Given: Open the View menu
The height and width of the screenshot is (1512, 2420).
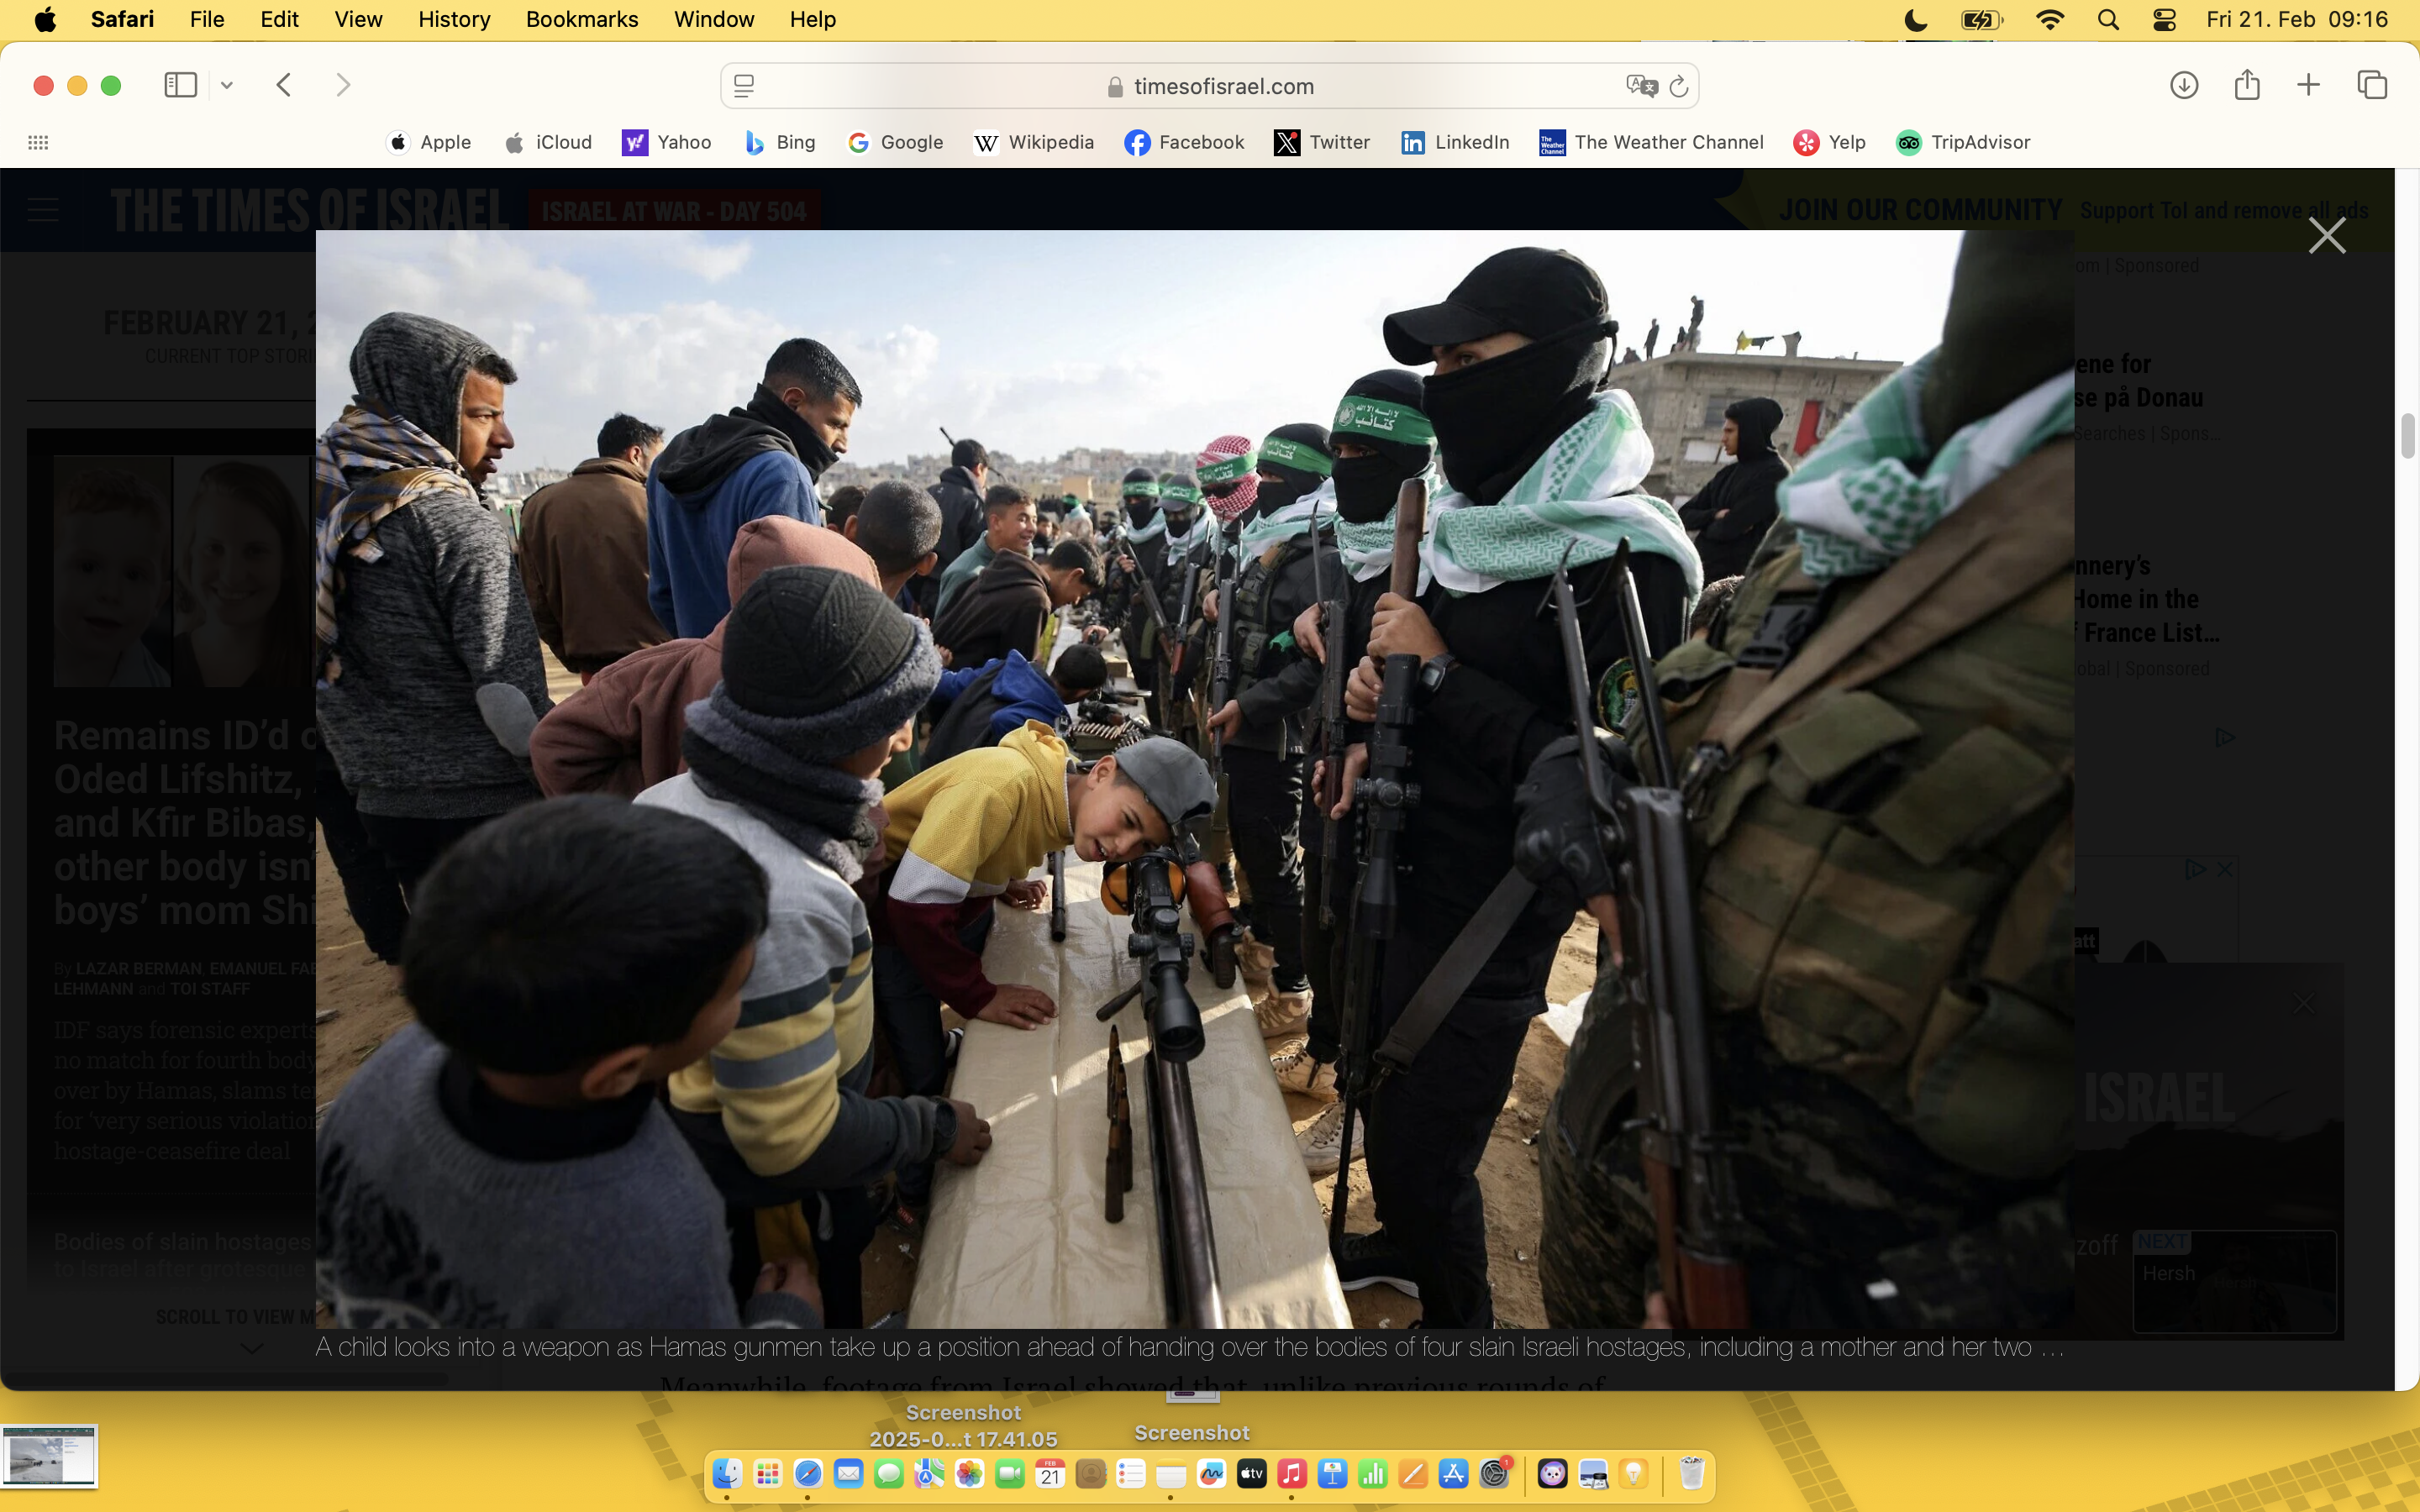Looking at the screenshot, I should [x=358, y=19].
